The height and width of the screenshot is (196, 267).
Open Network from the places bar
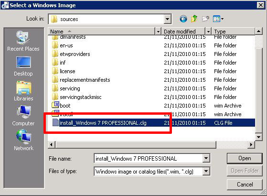[23, 140]
